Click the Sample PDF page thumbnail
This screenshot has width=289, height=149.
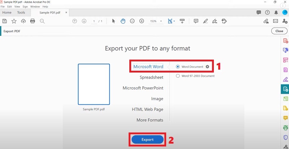[x=94, y=84]
